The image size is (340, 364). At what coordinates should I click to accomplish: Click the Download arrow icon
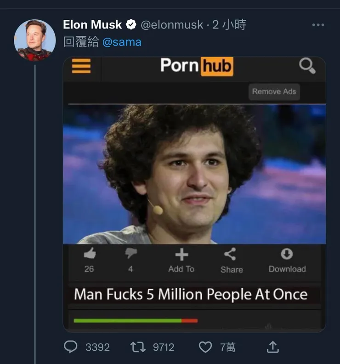tap(287, 254)
